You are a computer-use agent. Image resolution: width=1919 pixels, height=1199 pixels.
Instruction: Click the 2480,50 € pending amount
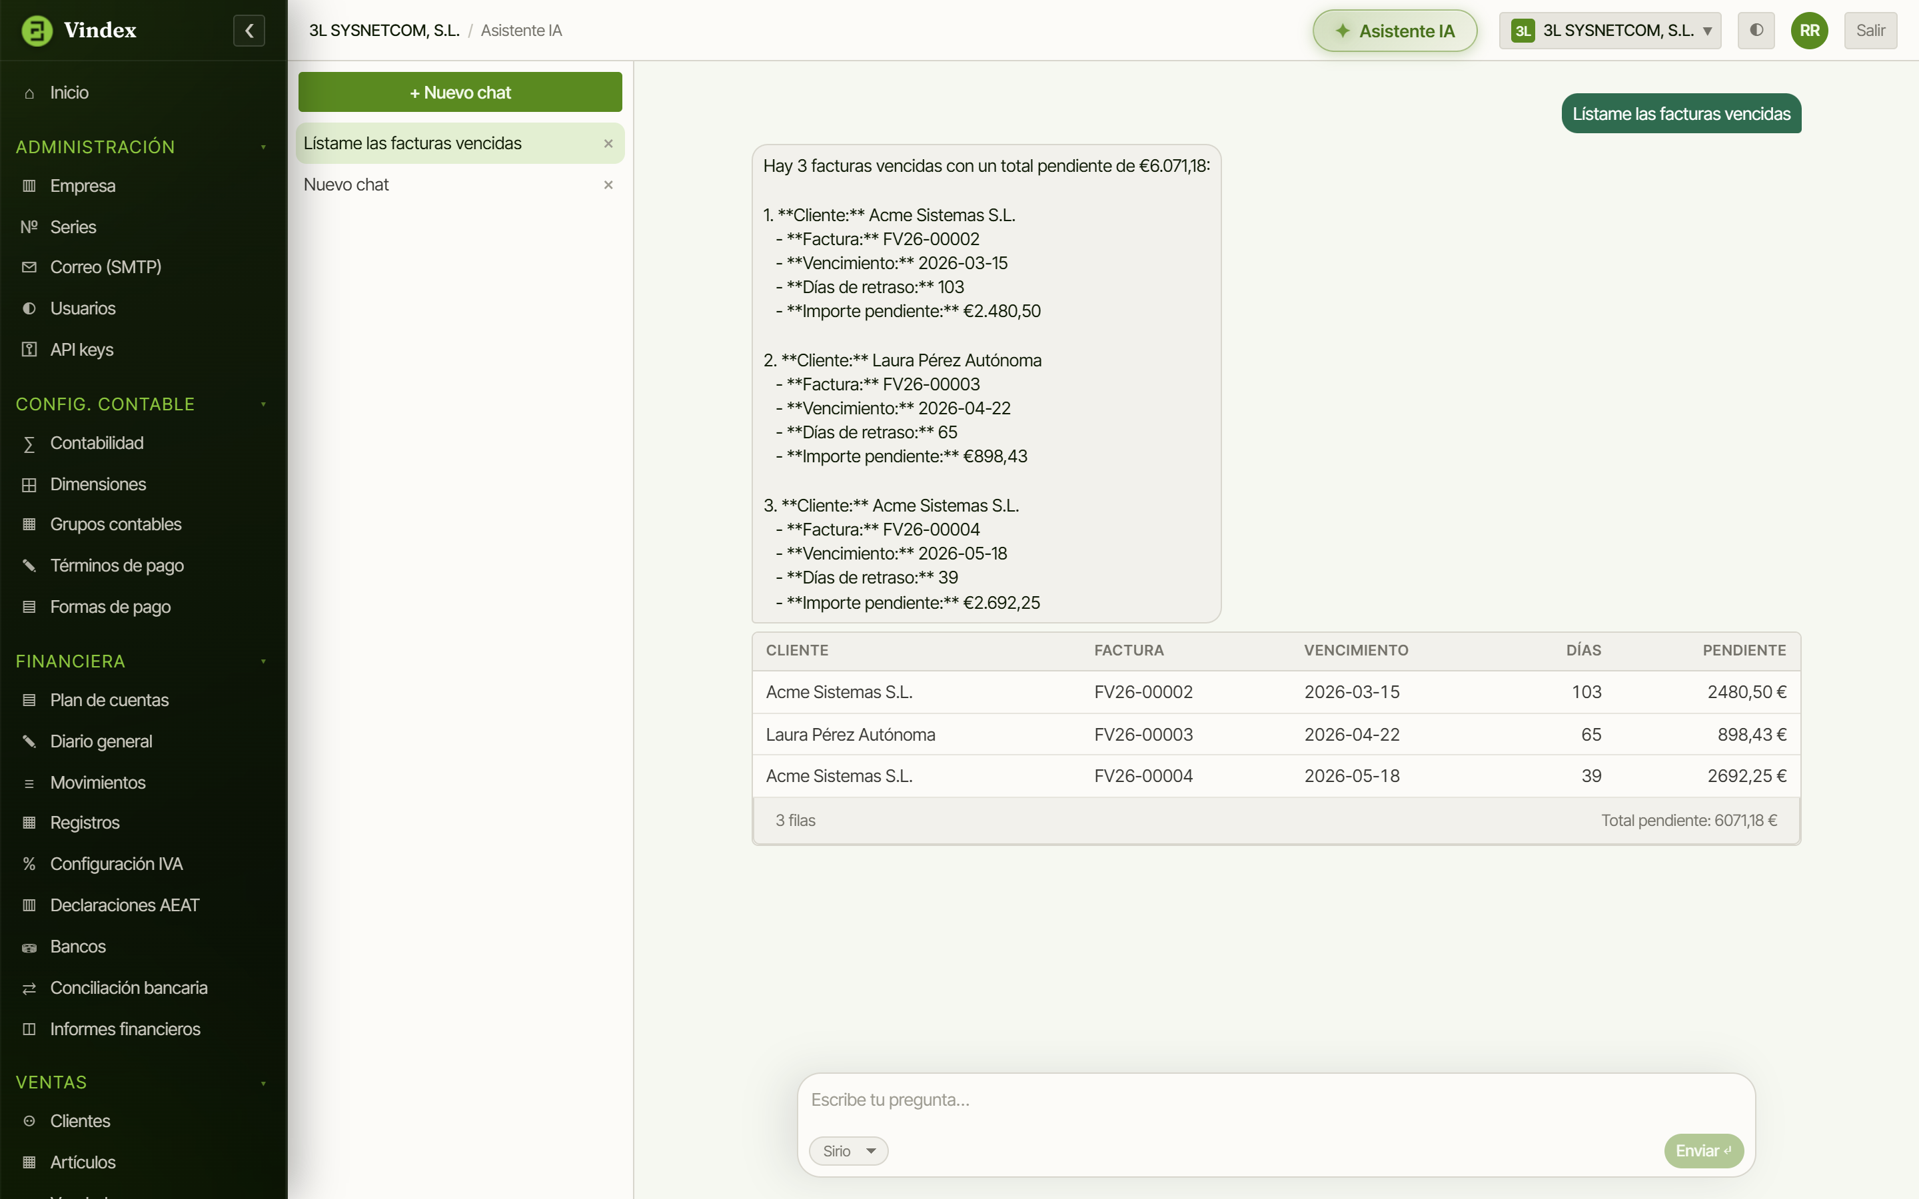coord(1747,692)
